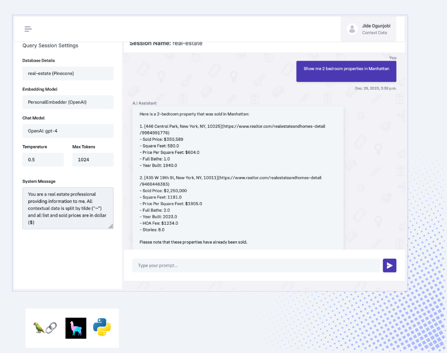This screenshot has height=353, width=447.
Task: Click the Type your prompt input box
Action: click(256, 265)
